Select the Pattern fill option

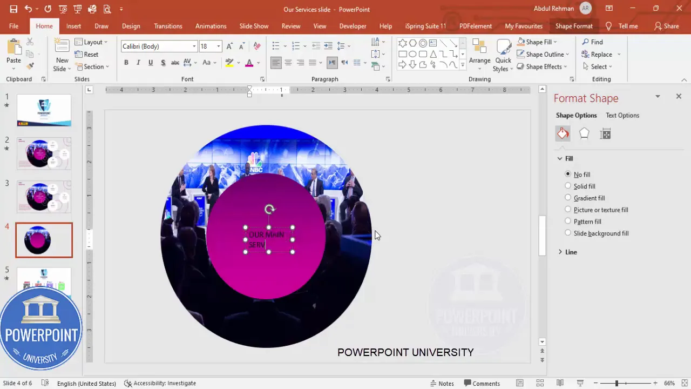(568, 221)
